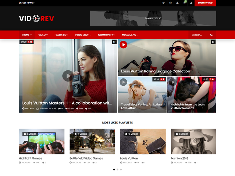Viewport: 235px width, 176px height.
Task: Play the Louis Vuitton Masters II video
Action: pyautogui.click(x=68, y=76)
